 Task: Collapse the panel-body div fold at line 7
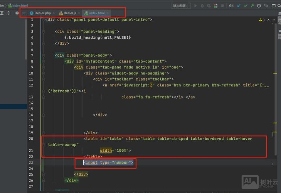pyautogui.click(x=43, y=55)
